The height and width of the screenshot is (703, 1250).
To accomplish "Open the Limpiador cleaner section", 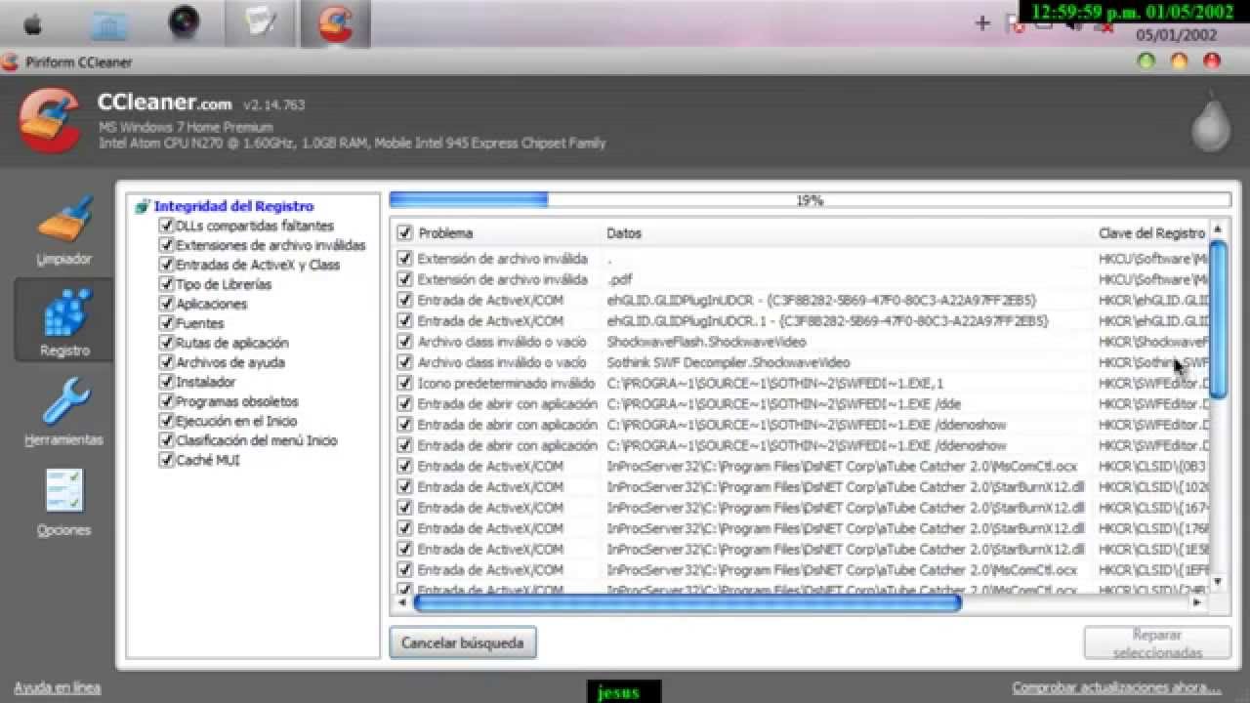I will (x=64, y=232).
